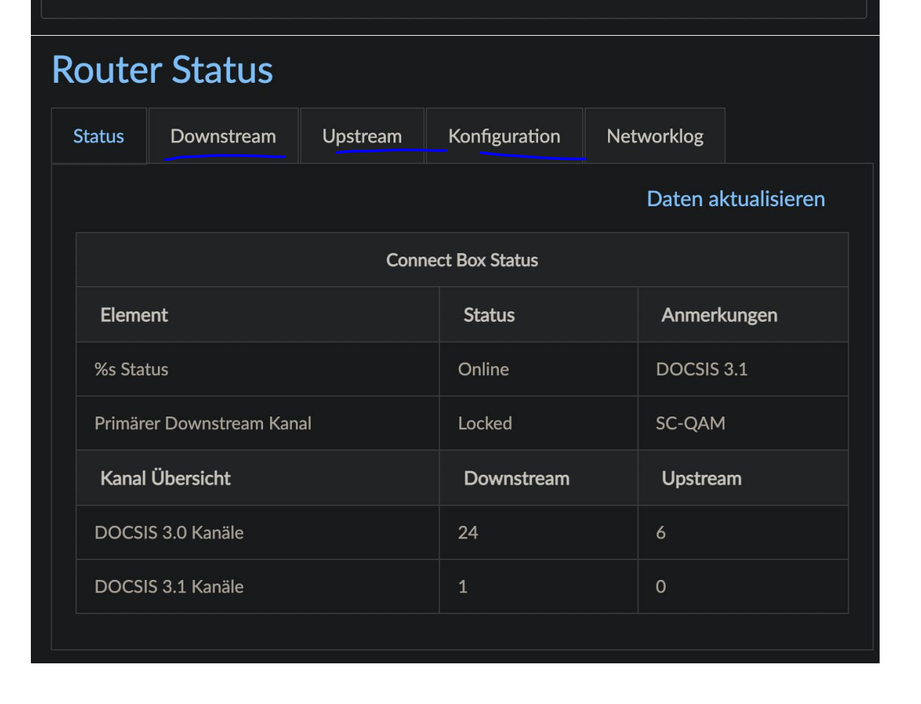Select the Online status cell
This screenshot has height=704, width=921.
(483, 370)
